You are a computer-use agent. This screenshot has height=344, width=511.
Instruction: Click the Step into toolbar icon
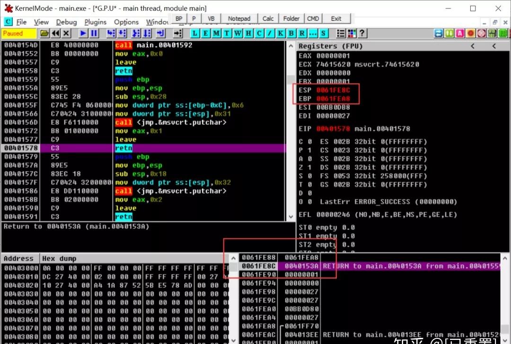tap(111, 33)
